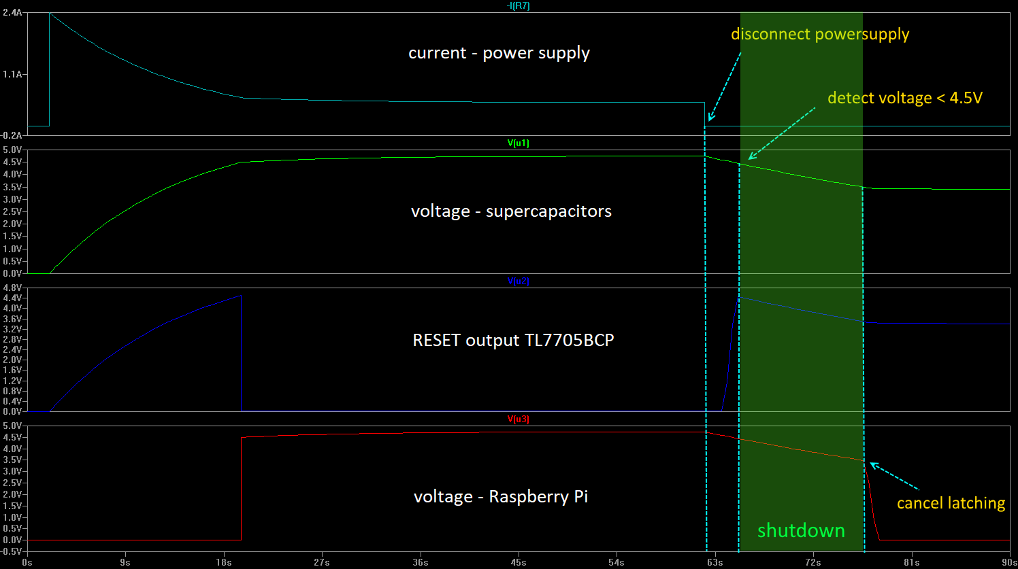Click the 27s time axis label

click(322, 562)
